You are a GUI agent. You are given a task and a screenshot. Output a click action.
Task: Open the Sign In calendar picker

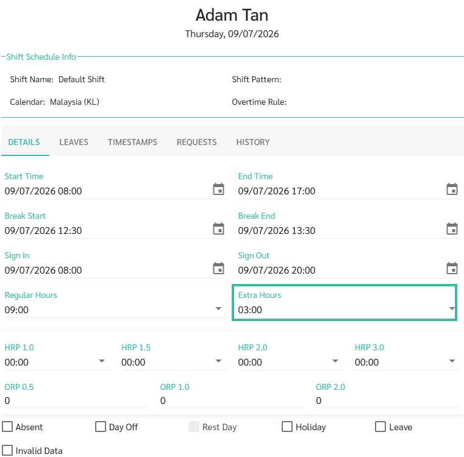(218, 269)
